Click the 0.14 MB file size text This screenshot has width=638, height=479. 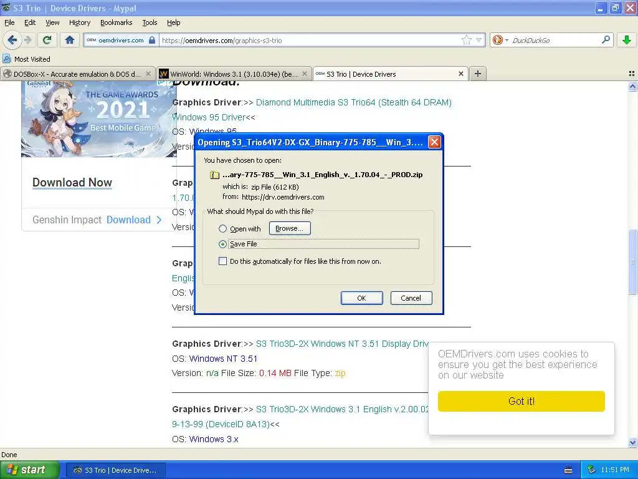click(275, 373)
